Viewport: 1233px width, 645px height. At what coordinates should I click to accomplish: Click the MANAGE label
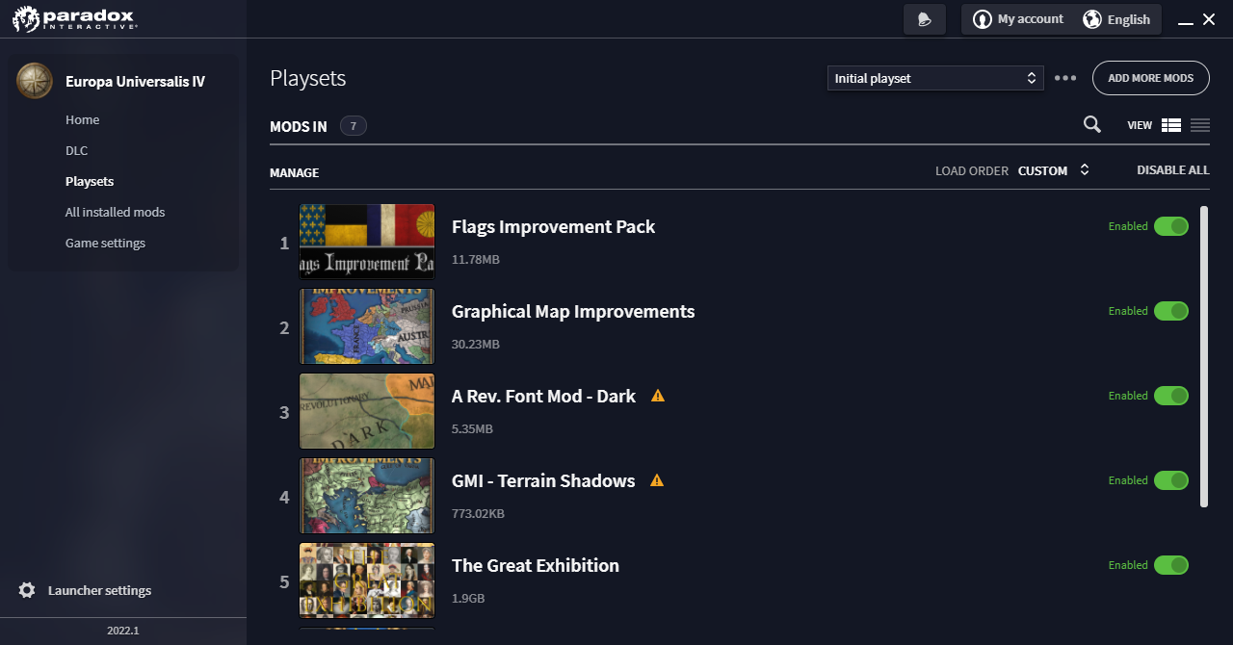[295, 173]
